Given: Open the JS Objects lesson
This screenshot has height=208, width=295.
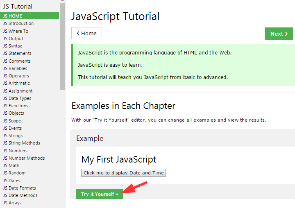Looking at the screenshot, I should [14, 113].
